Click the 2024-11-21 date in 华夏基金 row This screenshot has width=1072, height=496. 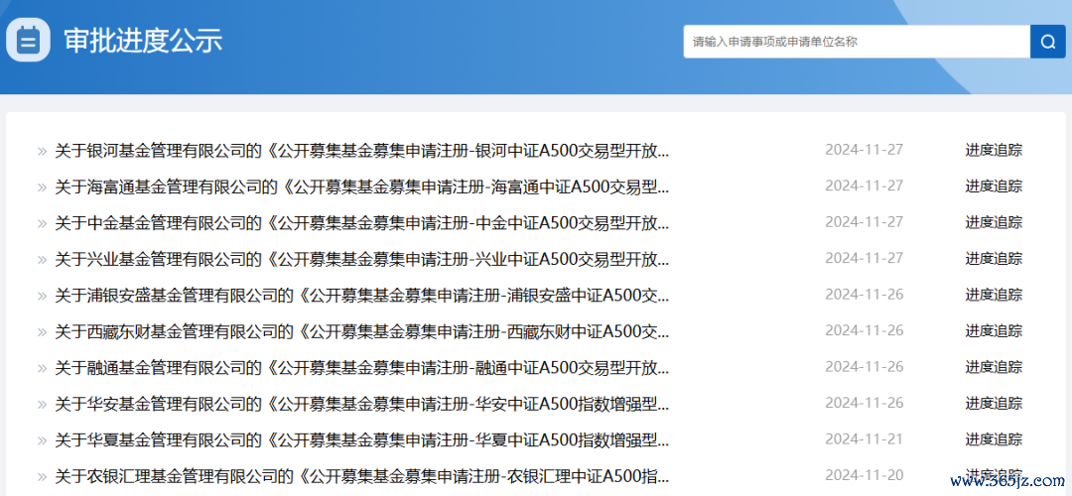[865, 439]
